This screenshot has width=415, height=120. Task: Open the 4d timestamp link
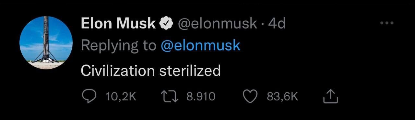(277, 24)
